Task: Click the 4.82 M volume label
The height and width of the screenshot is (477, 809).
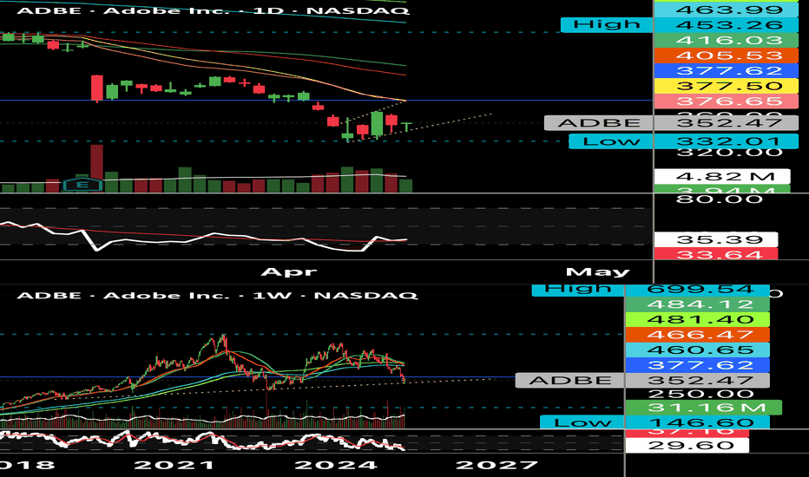Action: [x=722, y=176]
